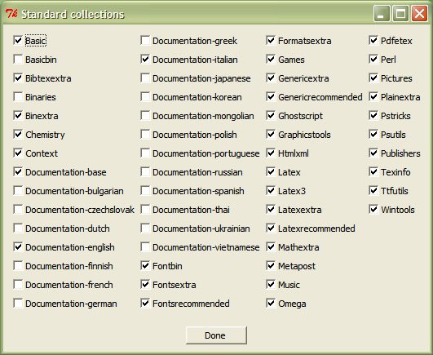This screenshot has width=433, height=355.
Task: Turn off Ghostscript checkbox
Action: [x=271, y=116]
